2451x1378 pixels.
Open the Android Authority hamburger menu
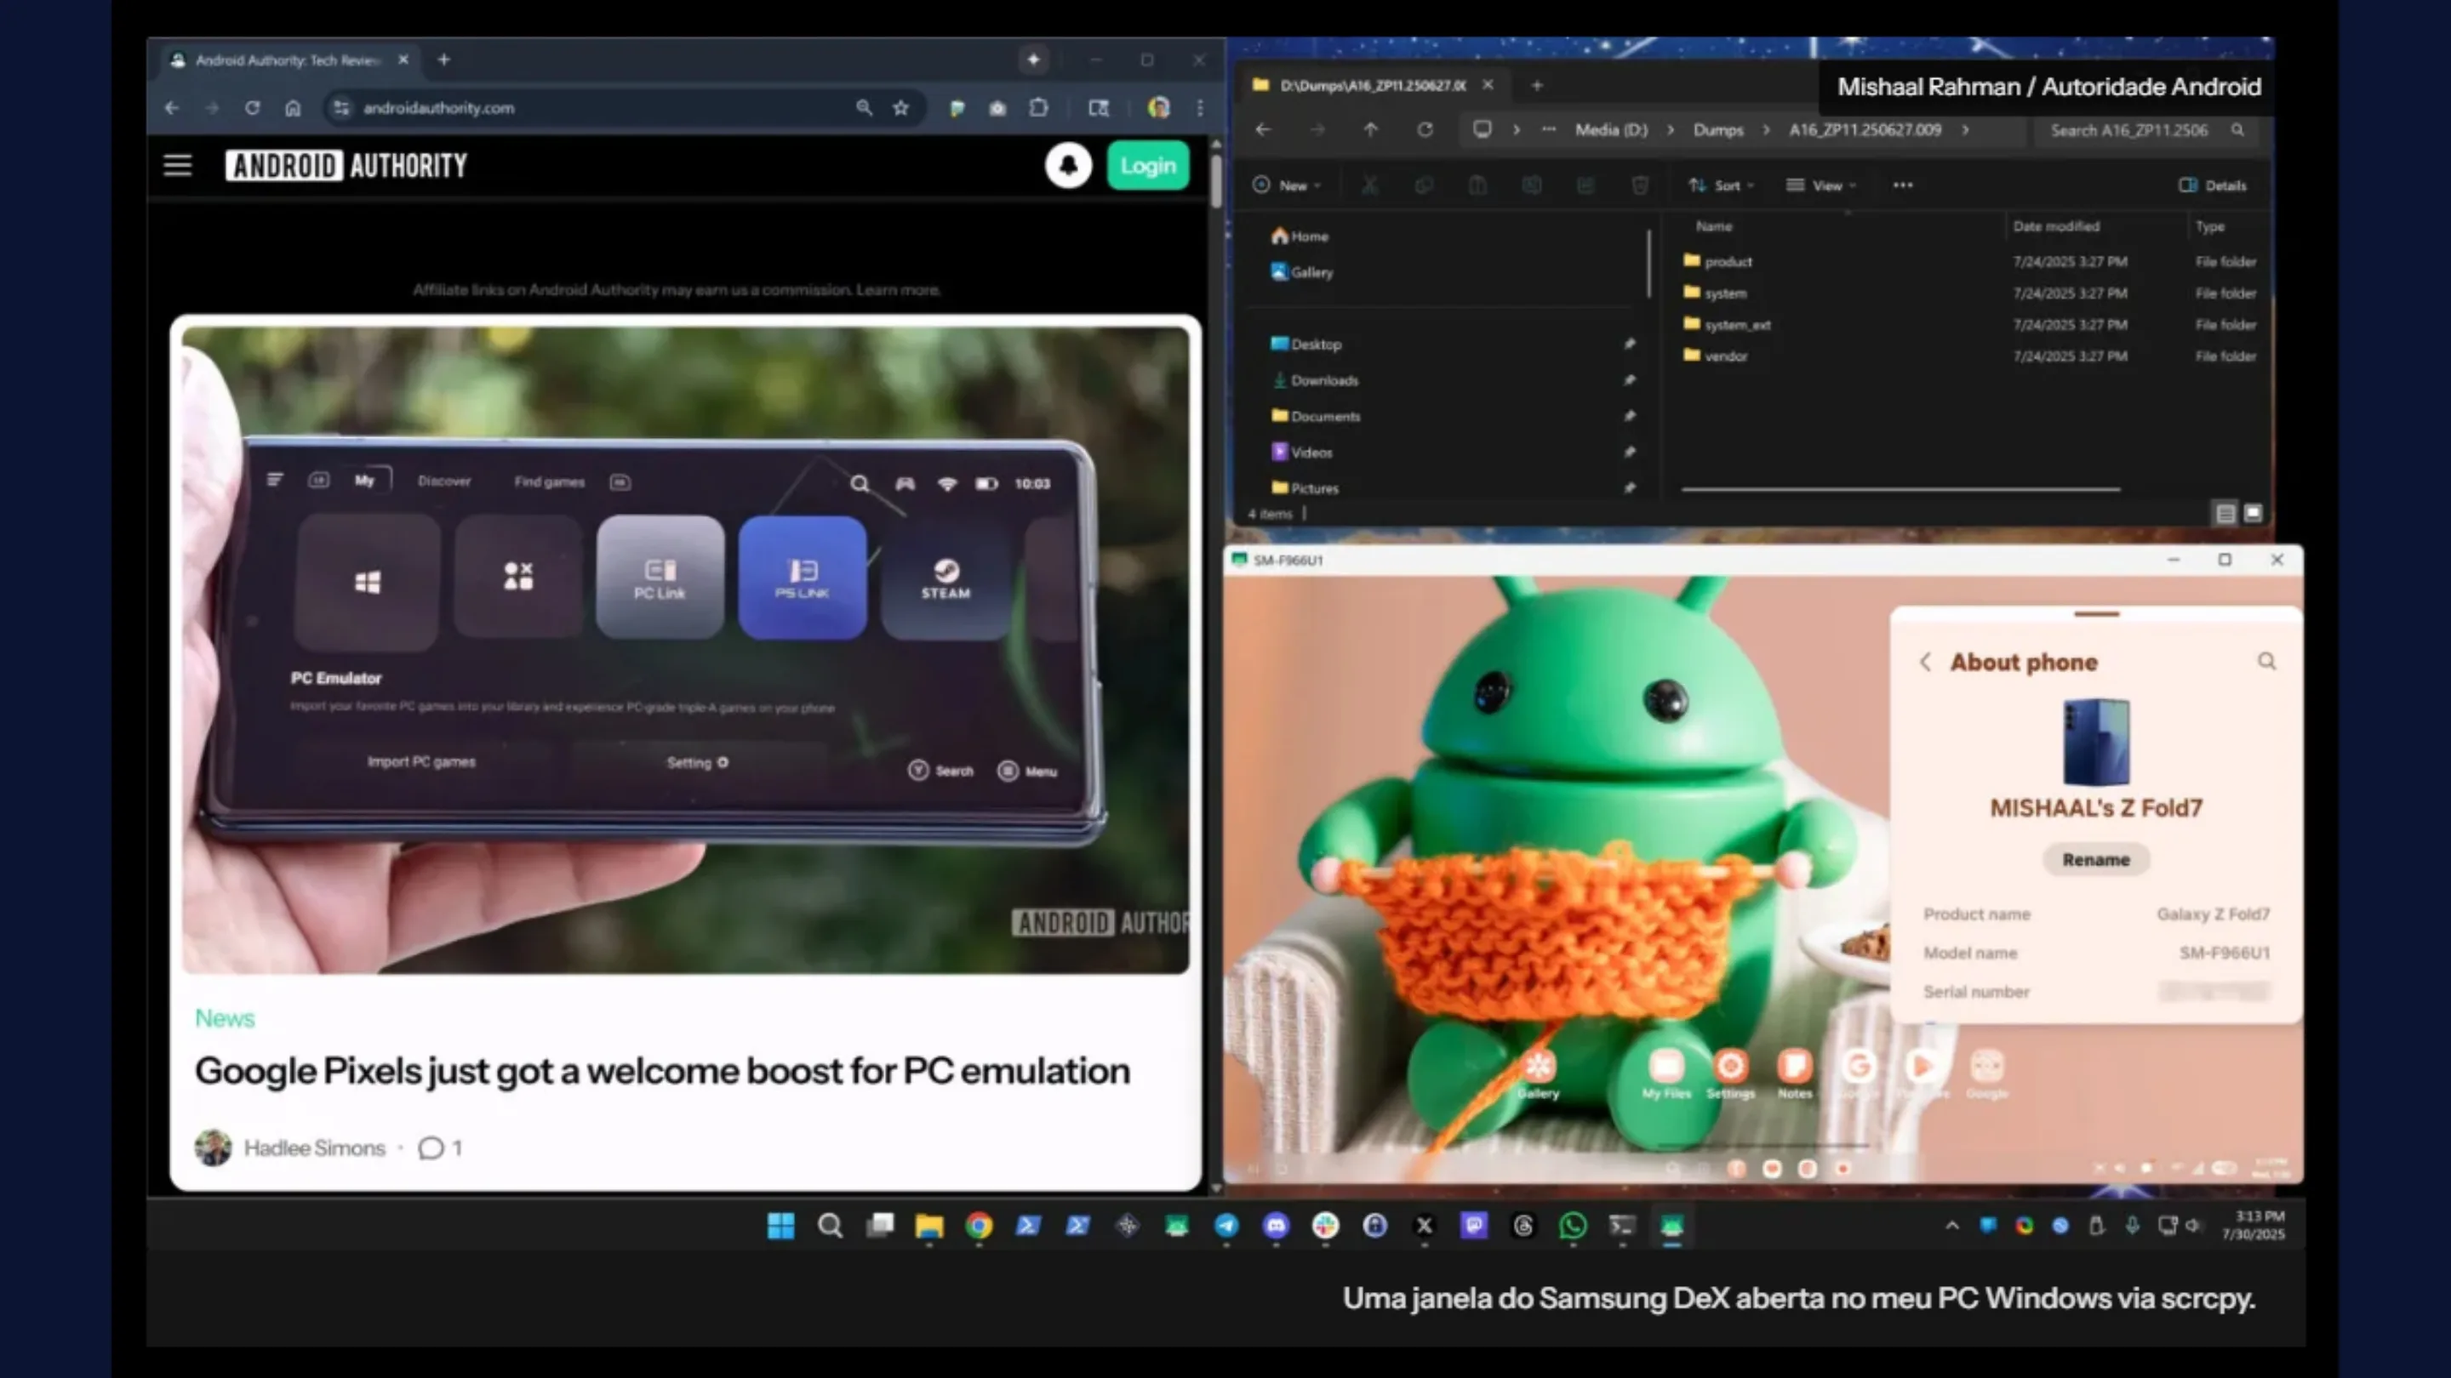pyautogui.click(x=177, y=166)
